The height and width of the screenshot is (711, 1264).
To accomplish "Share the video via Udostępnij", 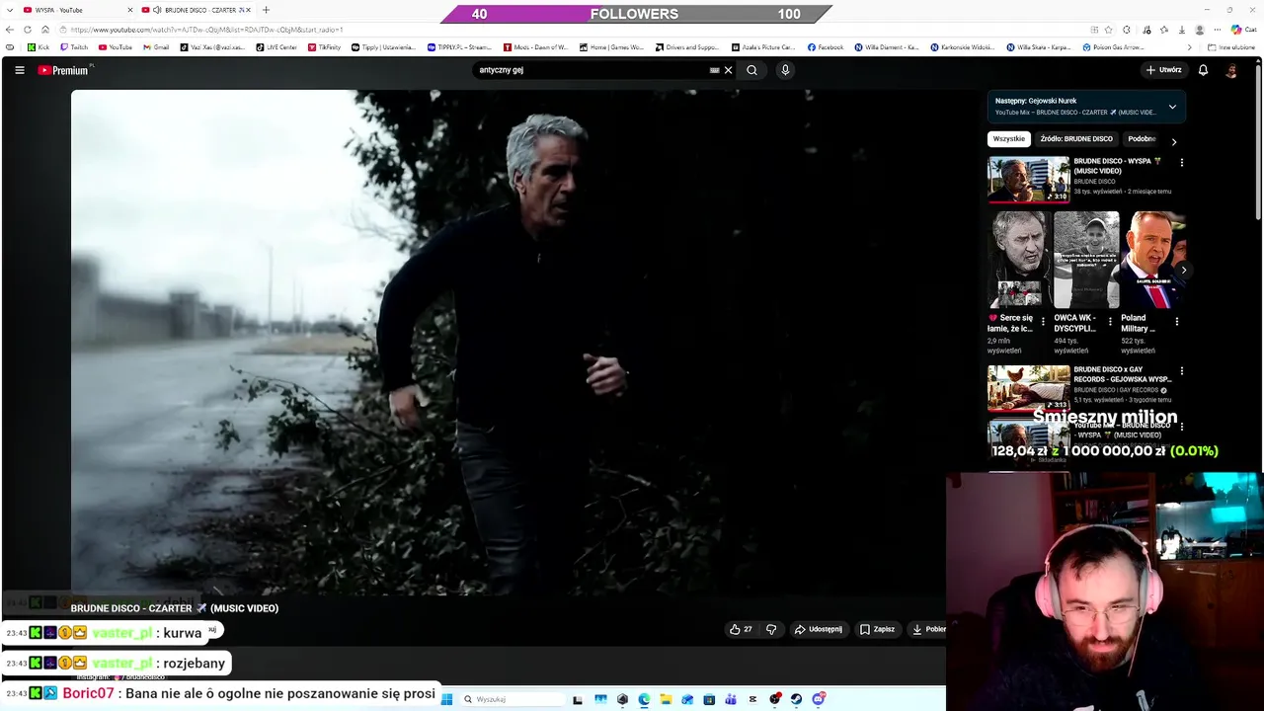I will pos(819,629).
